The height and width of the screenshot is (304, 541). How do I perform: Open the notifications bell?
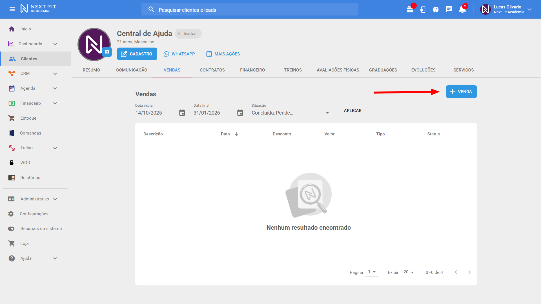[462, 10]
